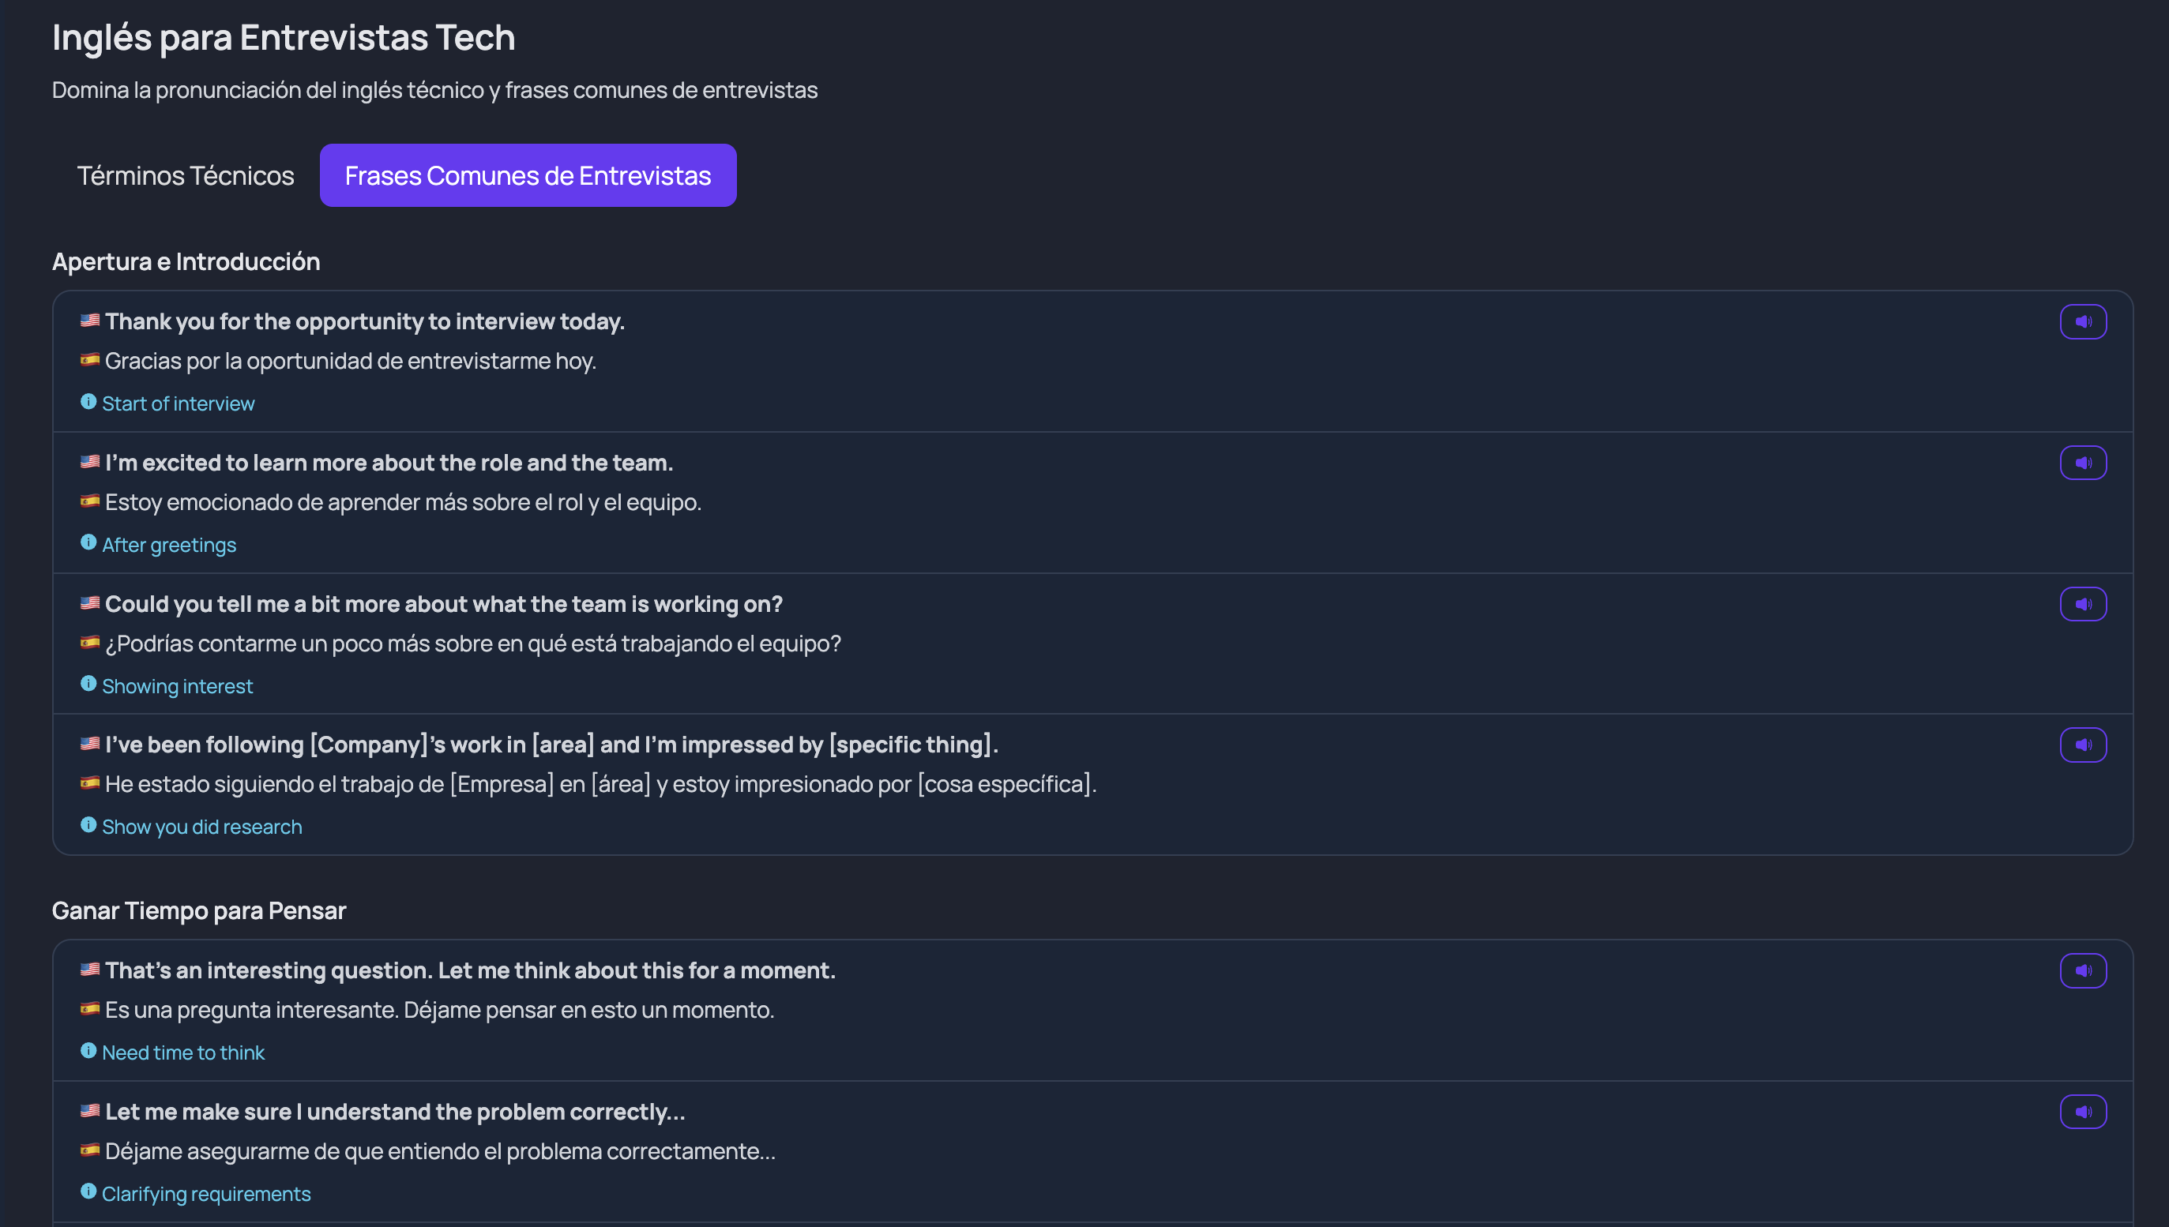Viewport: 2169px width, 1227px height.
Task: Play audio for 'I've been following [Company]'s work' phrase
Action: tap(2082, 745)
